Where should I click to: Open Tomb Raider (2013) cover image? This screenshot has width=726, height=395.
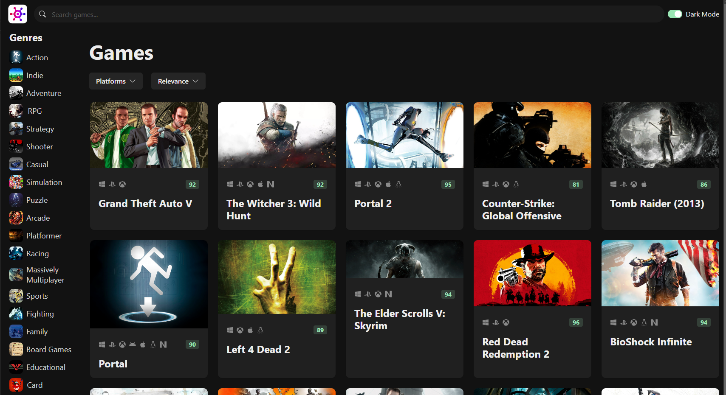pyautogui.click(x=660, y=135)
